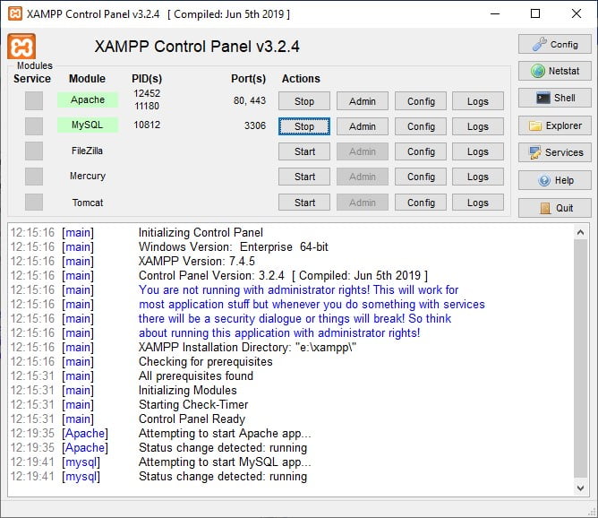Screen dimensions: 598x518
Task: Click log line 'All prerequisites found'
Action: (x=196, y=376)
